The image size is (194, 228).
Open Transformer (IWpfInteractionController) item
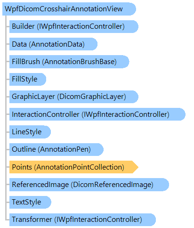click(82, 220)
